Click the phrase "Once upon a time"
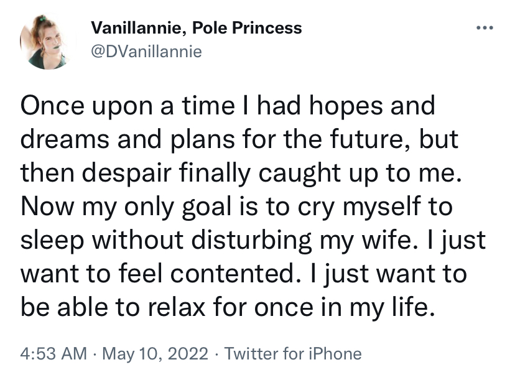The height and width of the screenshot is (380, 515). [x=128, y=106]
